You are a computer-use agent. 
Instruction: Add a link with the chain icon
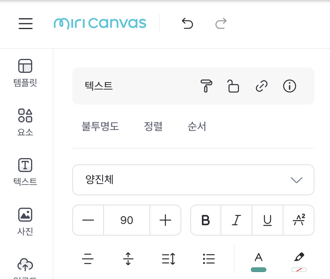point(262,86)
